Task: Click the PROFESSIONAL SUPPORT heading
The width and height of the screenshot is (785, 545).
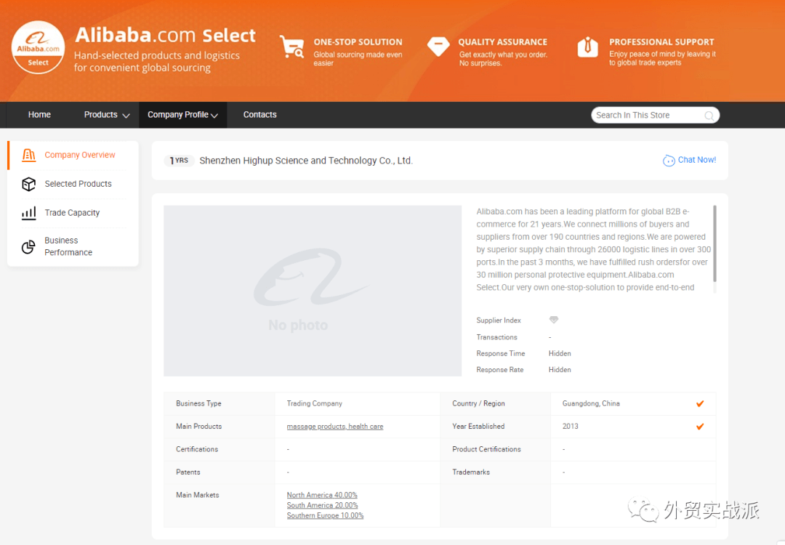Action: point(661,42)
